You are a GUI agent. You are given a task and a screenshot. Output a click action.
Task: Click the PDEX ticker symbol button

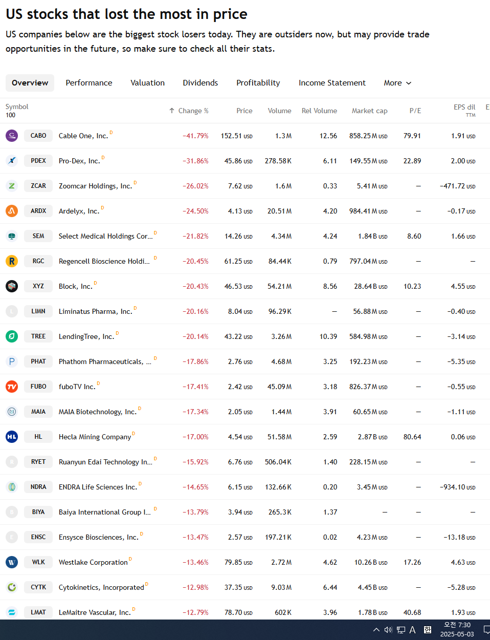[x=38, y=161]
